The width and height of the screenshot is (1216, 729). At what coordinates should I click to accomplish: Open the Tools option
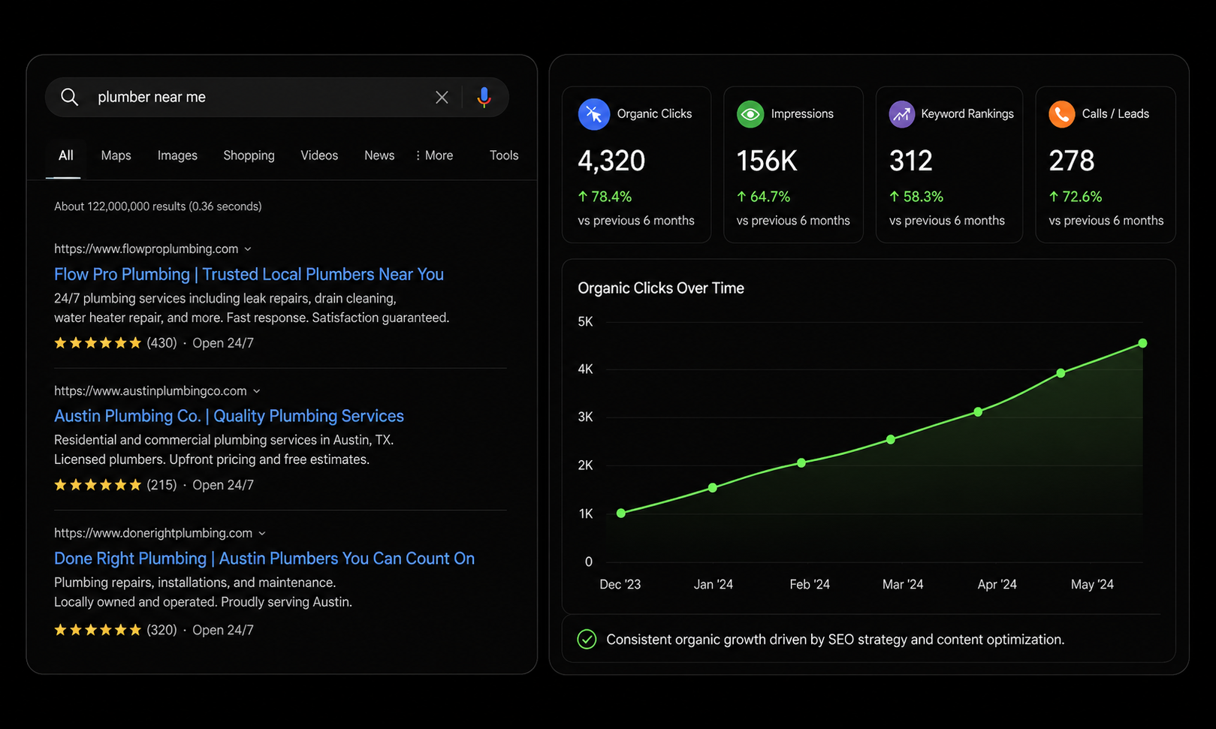[x=504, y=155]
